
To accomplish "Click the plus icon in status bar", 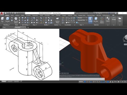I will click(123, 82).
